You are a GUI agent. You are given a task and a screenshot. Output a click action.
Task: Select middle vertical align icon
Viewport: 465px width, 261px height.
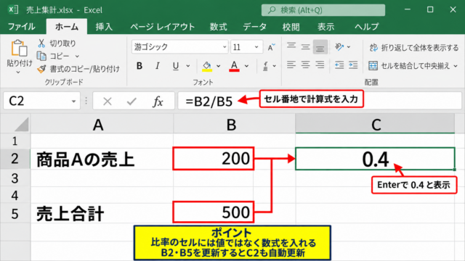tap(305, 46)
